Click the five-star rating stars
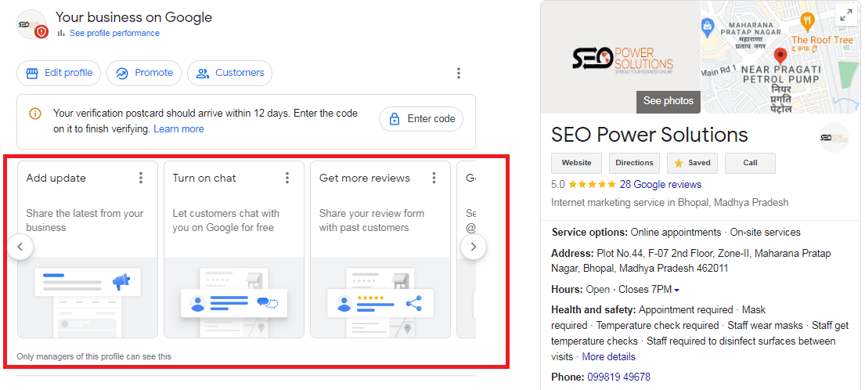 click(592, 184)
